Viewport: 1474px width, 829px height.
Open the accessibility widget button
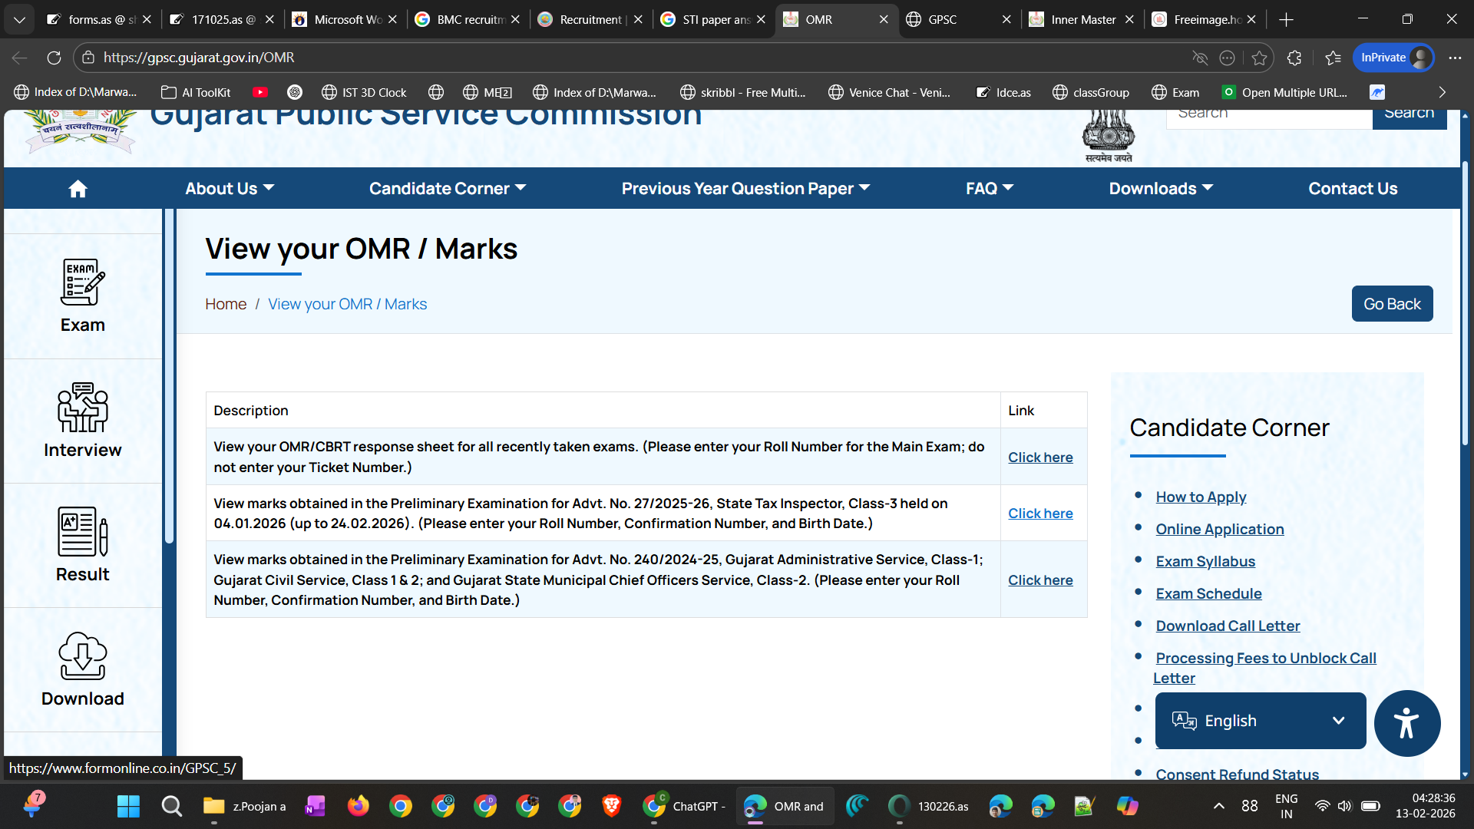pyautogui.click(x=1406, y=723)
